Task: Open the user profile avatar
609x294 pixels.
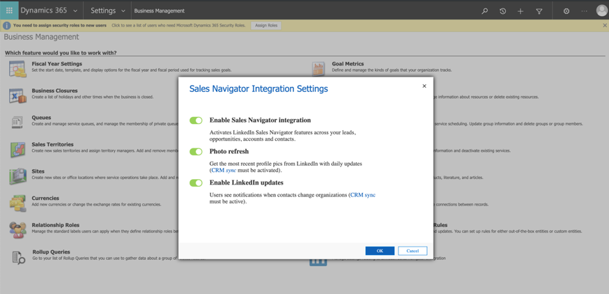Action: [x=601, y=11]
